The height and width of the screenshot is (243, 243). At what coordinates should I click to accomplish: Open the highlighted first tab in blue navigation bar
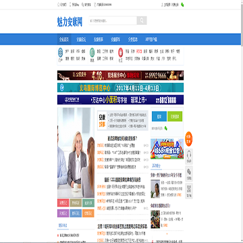(x=64, y=39)
